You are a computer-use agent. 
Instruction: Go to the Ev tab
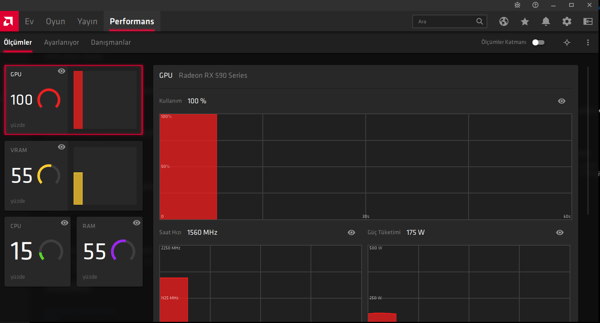pyautogui.click(x=29, y=21)
